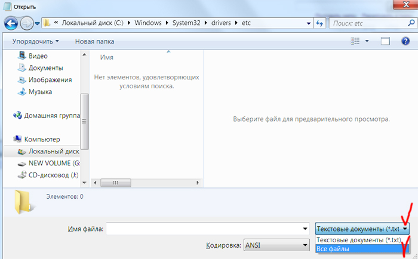Click file list horizontal scroll left arrow
Image resolution: width=418 pixels, height=259 pixels.
95,183
